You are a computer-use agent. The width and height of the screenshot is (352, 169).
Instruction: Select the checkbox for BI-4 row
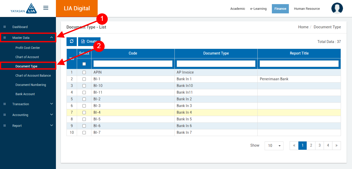point(84,113)
